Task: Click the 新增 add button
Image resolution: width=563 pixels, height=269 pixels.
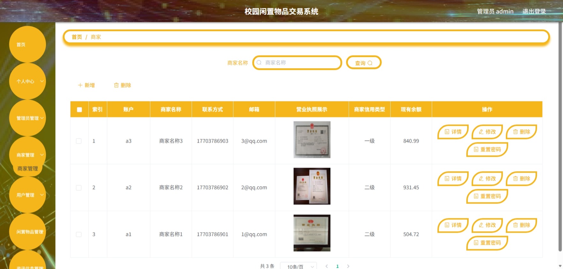Action: point(87,85)
